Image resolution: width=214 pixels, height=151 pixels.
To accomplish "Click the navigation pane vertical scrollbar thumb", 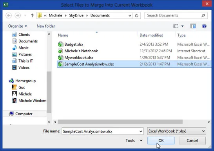I will tap(49, 92).
